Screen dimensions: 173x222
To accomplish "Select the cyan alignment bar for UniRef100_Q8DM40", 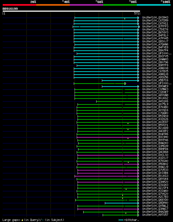I will point(121,203).
